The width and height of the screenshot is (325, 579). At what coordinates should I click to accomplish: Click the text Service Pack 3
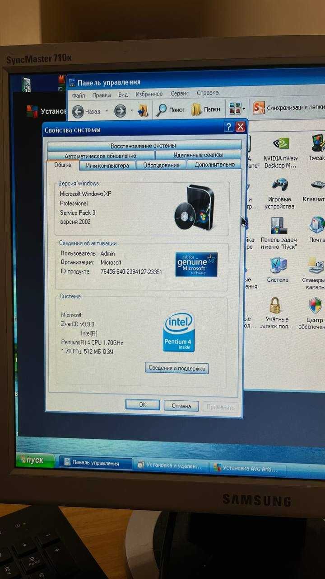[x=78, y=213]
